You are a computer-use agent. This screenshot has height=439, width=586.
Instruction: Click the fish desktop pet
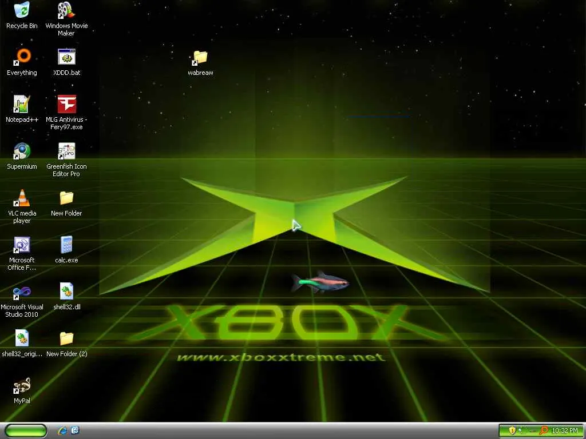tap(320, 282)
